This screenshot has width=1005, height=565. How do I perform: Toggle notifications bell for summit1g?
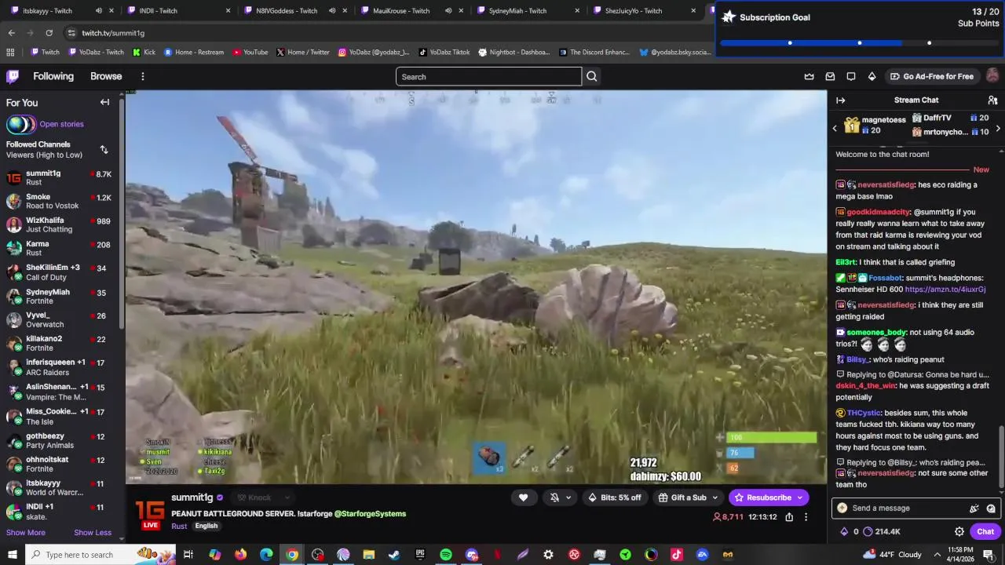554,498
